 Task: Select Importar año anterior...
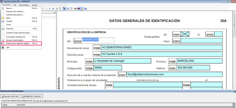(21, 12)
